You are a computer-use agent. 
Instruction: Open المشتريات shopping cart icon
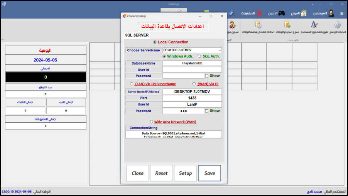tap(259, 13)
